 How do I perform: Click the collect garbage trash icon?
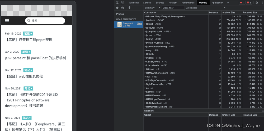pos(129,8)
